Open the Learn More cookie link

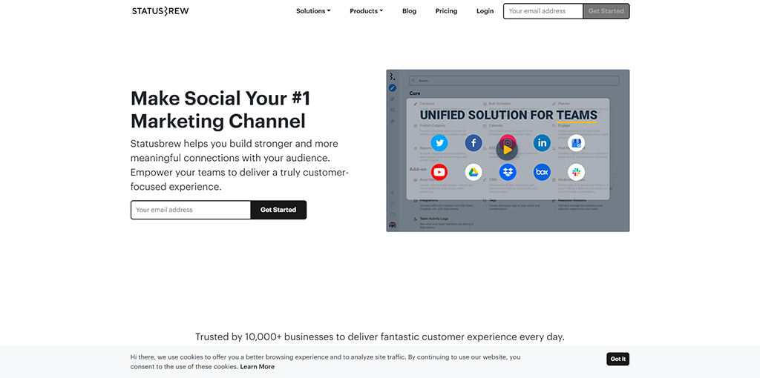point(258,367)
